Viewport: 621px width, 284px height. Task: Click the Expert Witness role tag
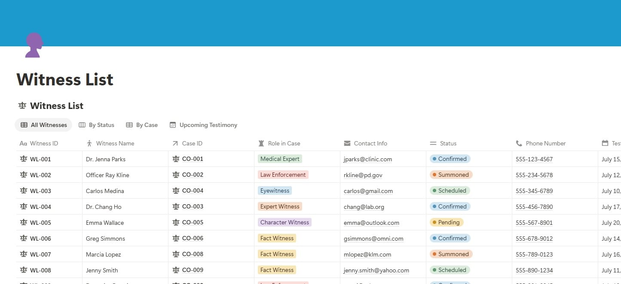(x=280, y=206)
